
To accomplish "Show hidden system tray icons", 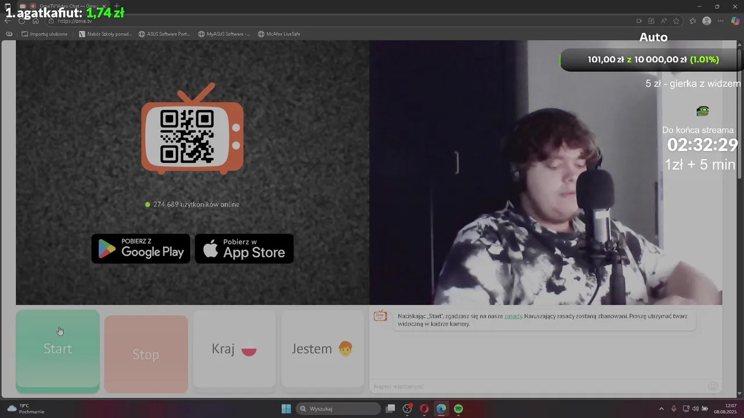I will coord(661,409).
